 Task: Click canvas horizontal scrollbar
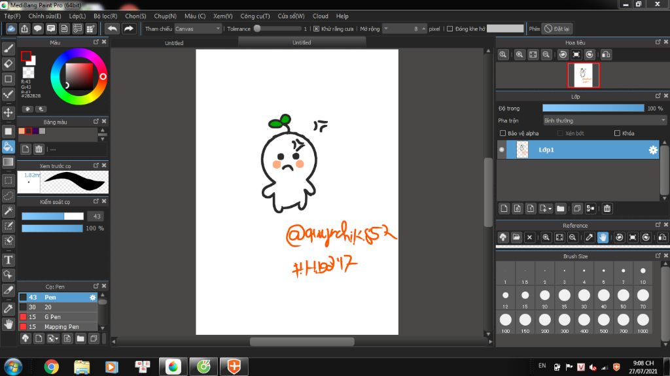(x=302, y=342)
